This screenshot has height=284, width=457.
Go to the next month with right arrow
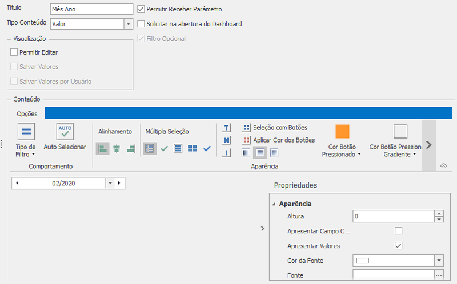[119, 183]
